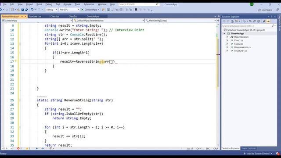
Task: Switch to the ConsoleApp tab
Action: click(x=93, y=16)
